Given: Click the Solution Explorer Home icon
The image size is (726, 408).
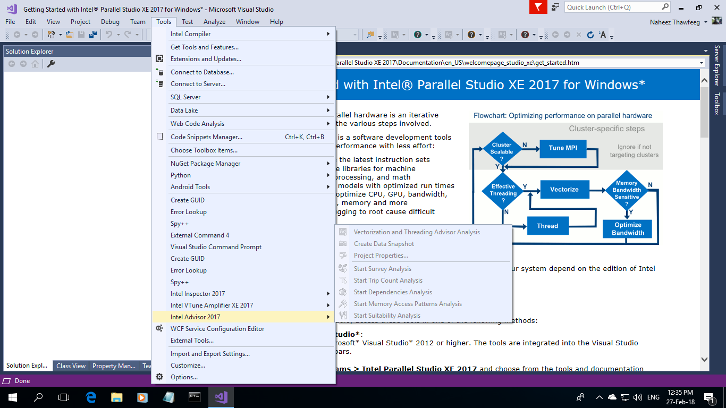Looking at the screenshot, I should [35, 64].
